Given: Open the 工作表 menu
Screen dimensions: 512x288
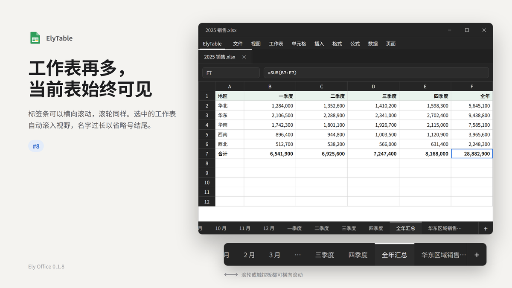Looking at the screenshot, I should coord(276,44).
